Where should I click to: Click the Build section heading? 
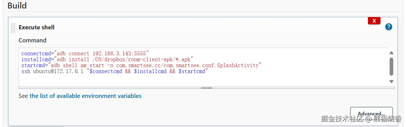pyautogui.click(x=17, y=6)
